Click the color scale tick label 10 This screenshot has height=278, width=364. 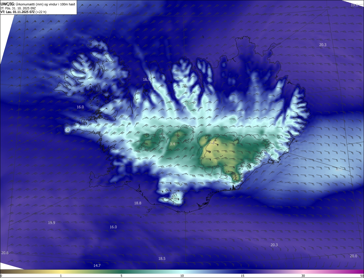coord(182,276)
